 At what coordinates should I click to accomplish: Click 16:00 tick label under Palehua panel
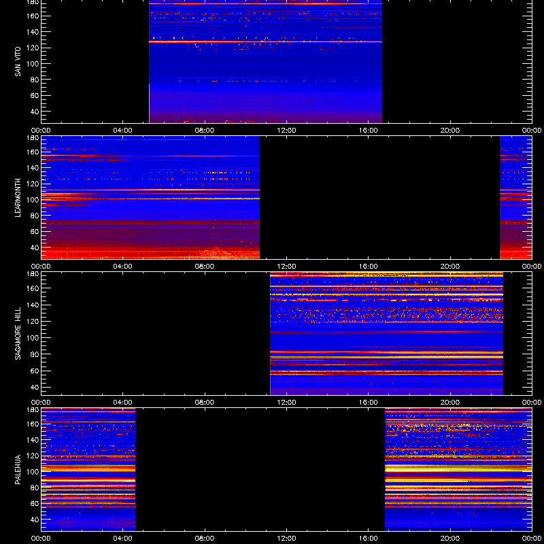tap(369, 539)
